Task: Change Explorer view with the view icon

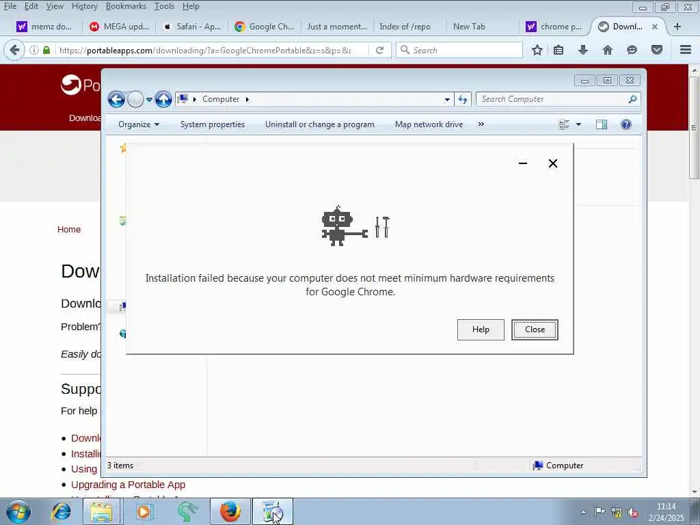Action: pos(564,124)
